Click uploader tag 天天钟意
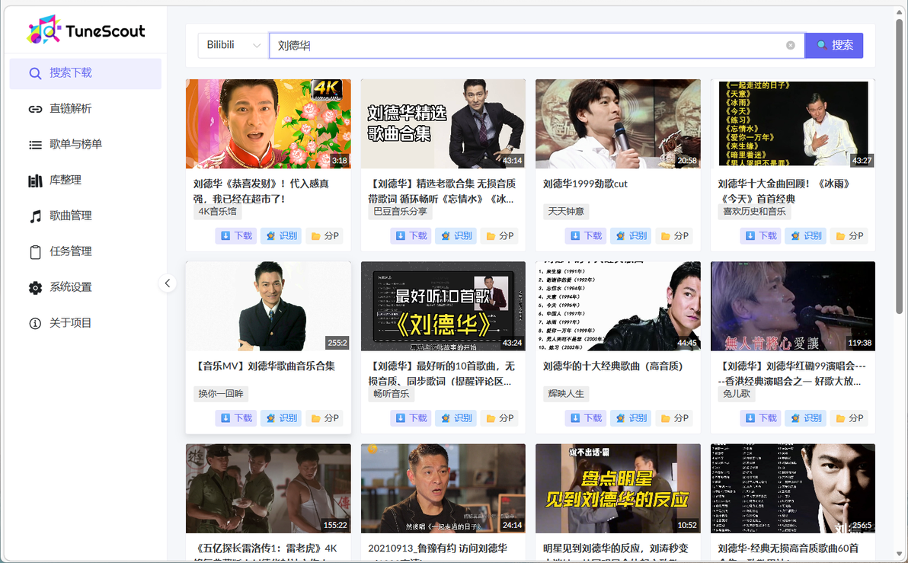Image resolution: width=908 pixels, height=563 pixels. tap(566, 212)
